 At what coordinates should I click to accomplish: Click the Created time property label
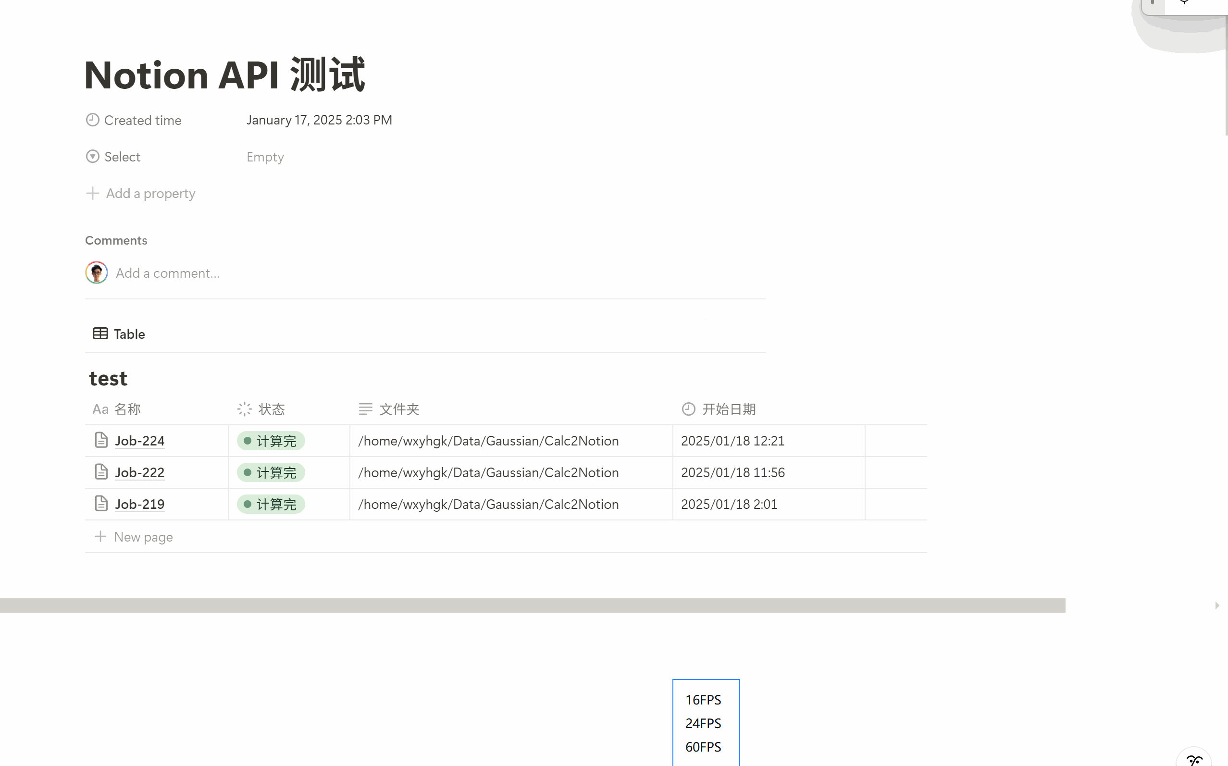tap(142, 121)
